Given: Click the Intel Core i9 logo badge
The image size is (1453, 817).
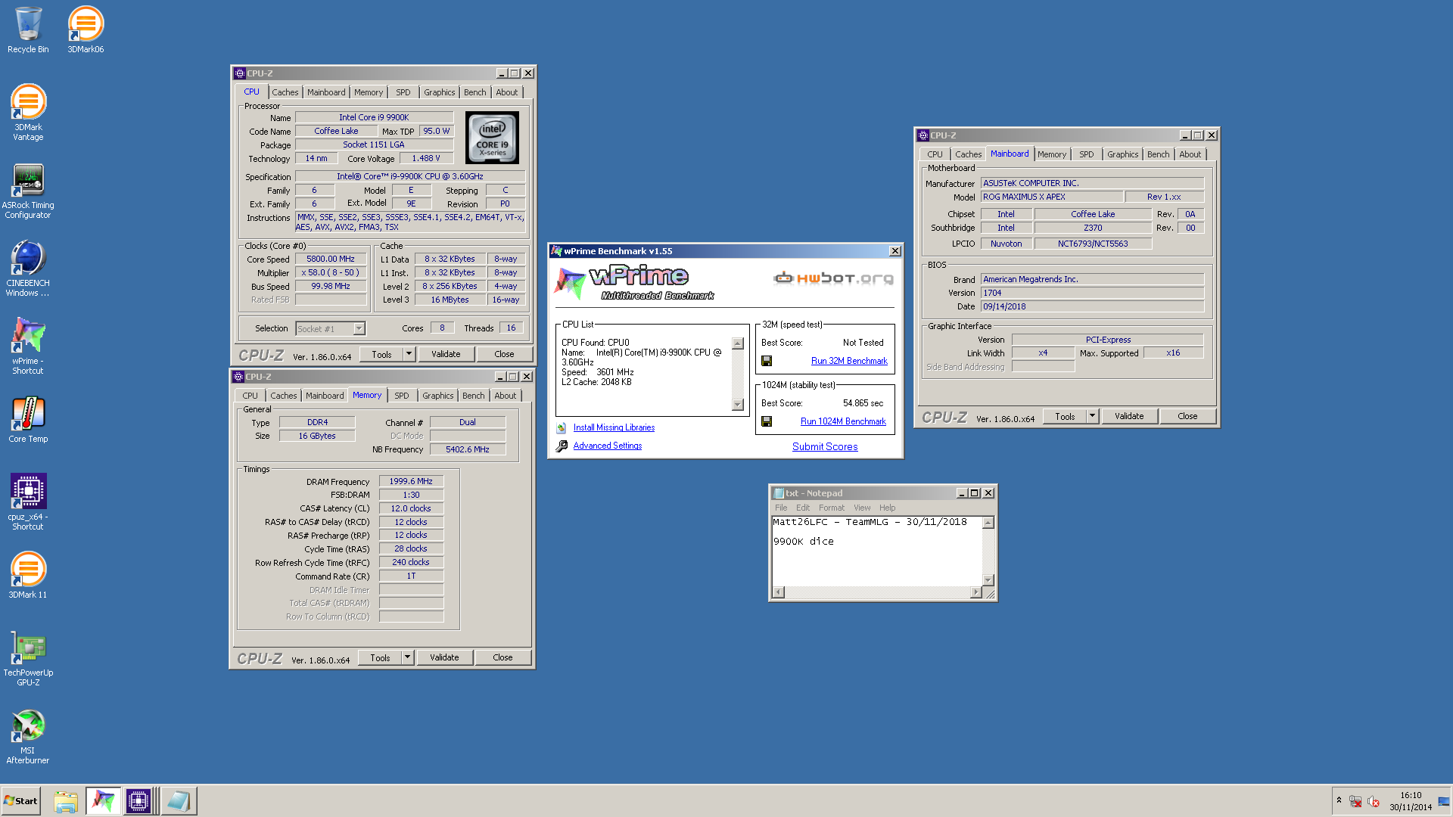Looking at the screenshot, I should pos(492,138).
